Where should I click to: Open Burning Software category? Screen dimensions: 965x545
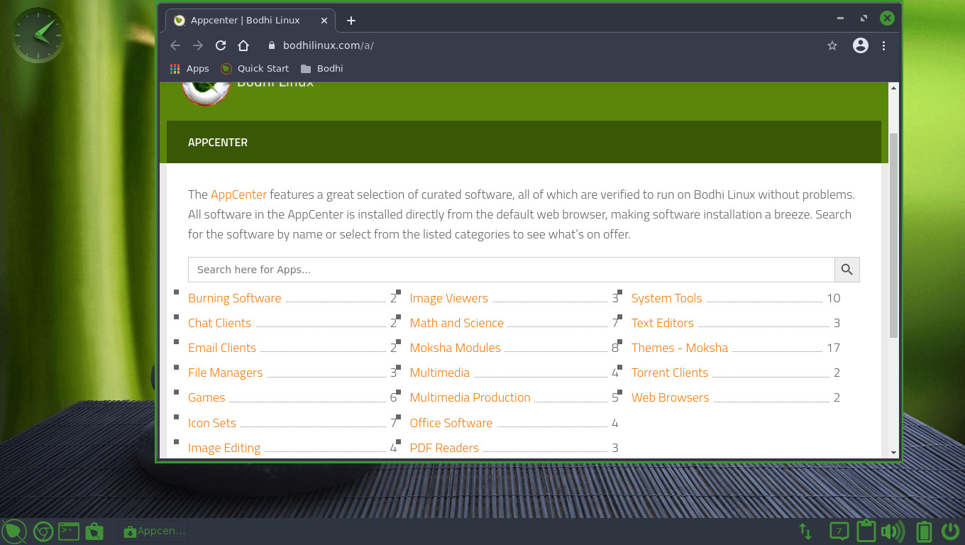tap(234, 298)
